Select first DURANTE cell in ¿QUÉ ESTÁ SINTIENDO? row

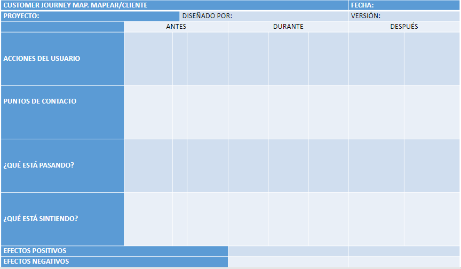(248, 219)
